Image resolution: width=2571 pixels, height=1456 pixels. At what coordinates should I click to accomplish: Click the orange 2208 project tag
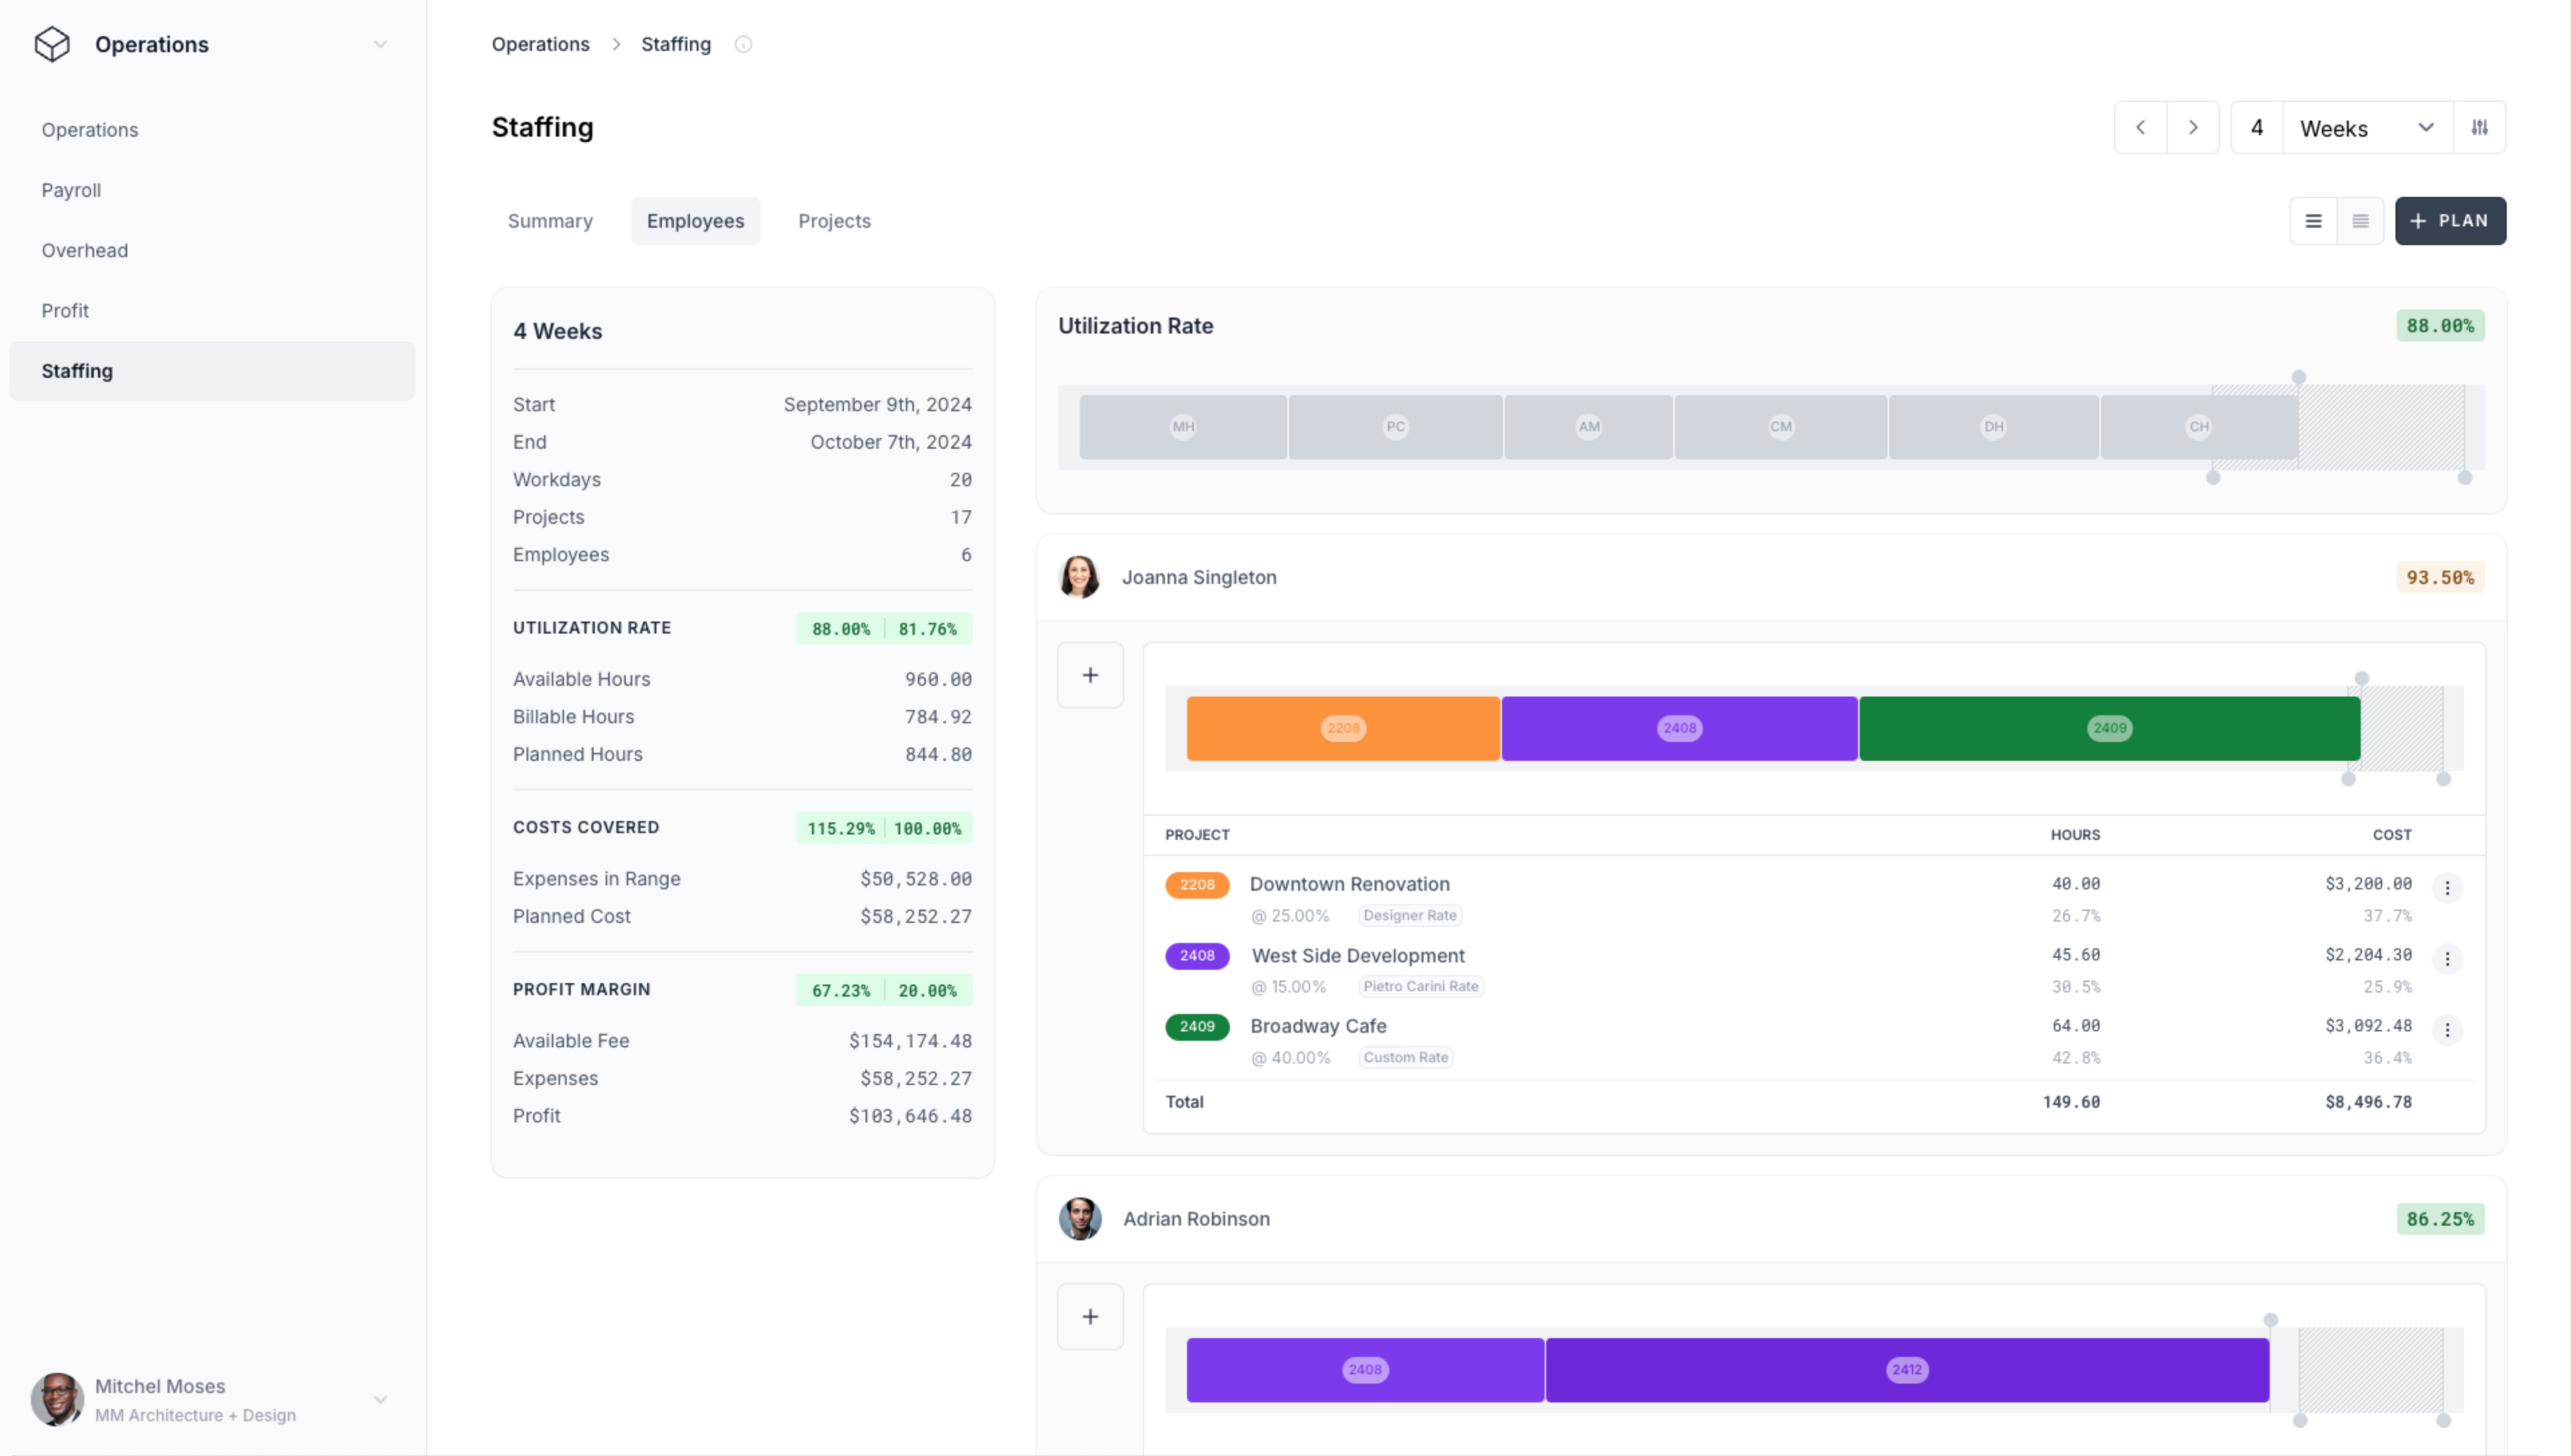1197,884
